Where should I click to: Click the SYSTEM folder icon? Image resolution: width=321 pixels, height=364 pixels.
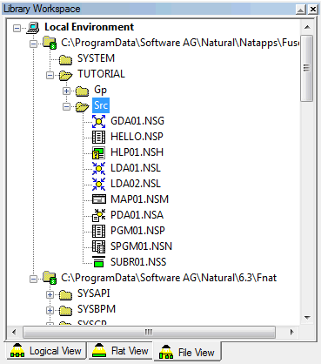point(66,59)
